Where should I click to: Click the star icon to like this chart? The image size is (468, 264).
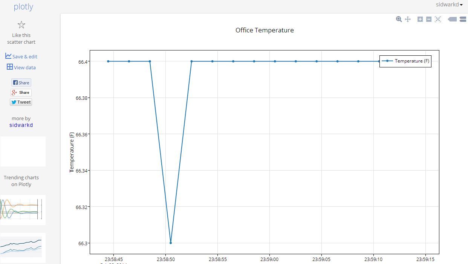pos(21,25)
